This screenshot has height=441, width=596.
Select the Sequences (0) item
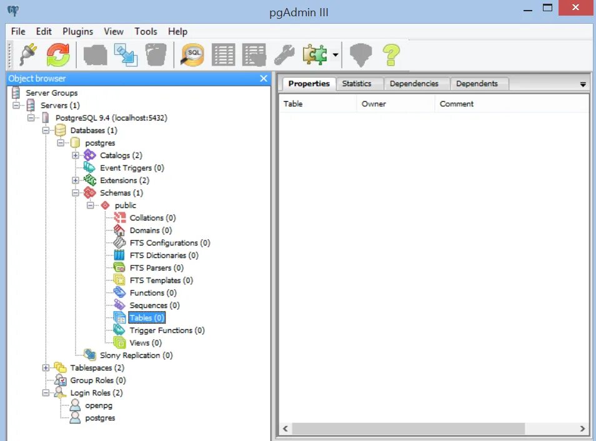(154, 305)
